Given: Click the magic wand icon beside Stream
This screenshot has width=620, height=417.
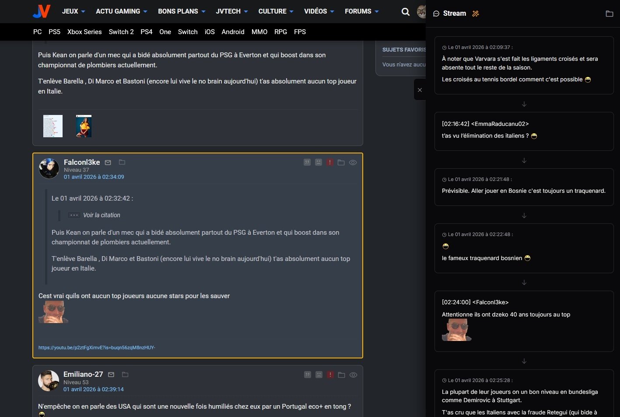Looking at the screenshot, I should (476, 14).
